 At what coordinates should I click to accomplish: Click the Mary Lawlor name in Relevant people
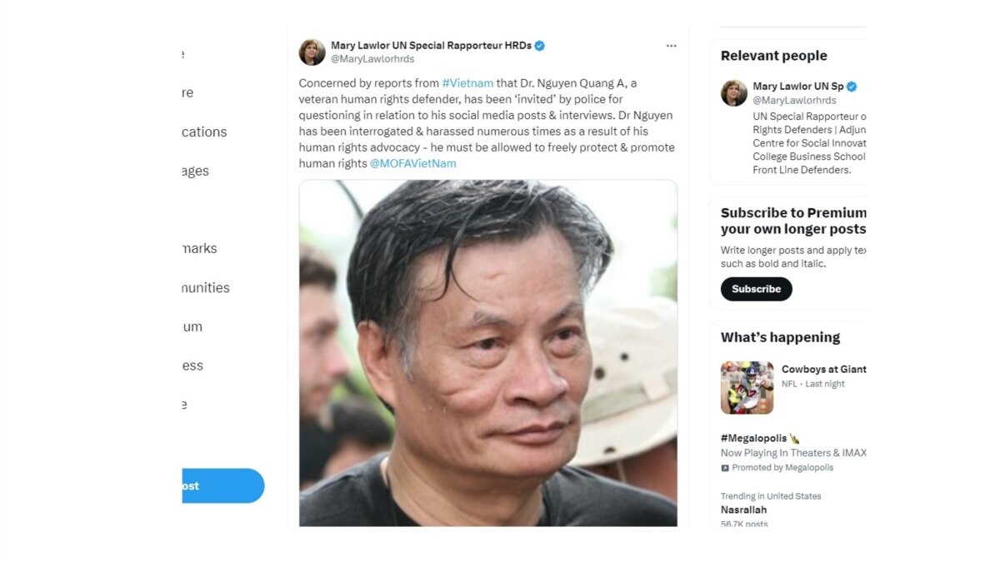[797, 87]
